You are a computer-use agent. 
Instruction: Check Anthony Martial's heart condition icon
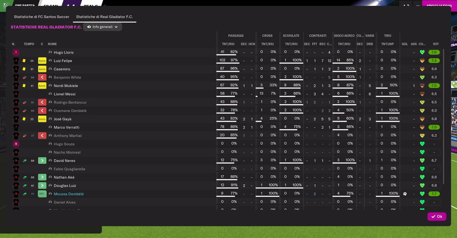(422, 136)
